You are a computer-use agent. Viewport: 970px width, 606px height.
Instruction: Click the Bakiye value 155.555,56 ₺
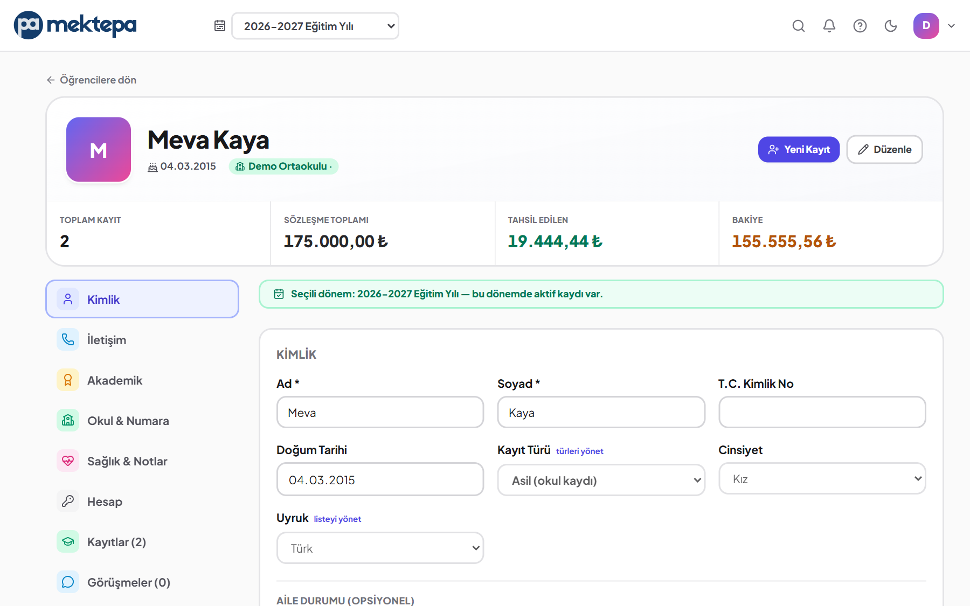pyautogui.click(x=784, y=241)
